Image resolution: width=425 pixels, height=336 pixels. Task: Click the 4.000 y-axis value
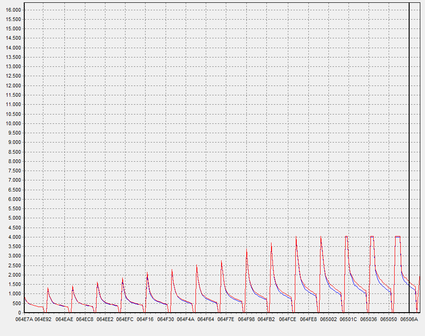tap(14, 237)
